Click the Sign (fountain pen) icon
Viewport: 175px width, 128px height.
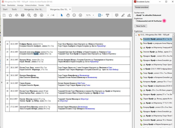[129, 15]
